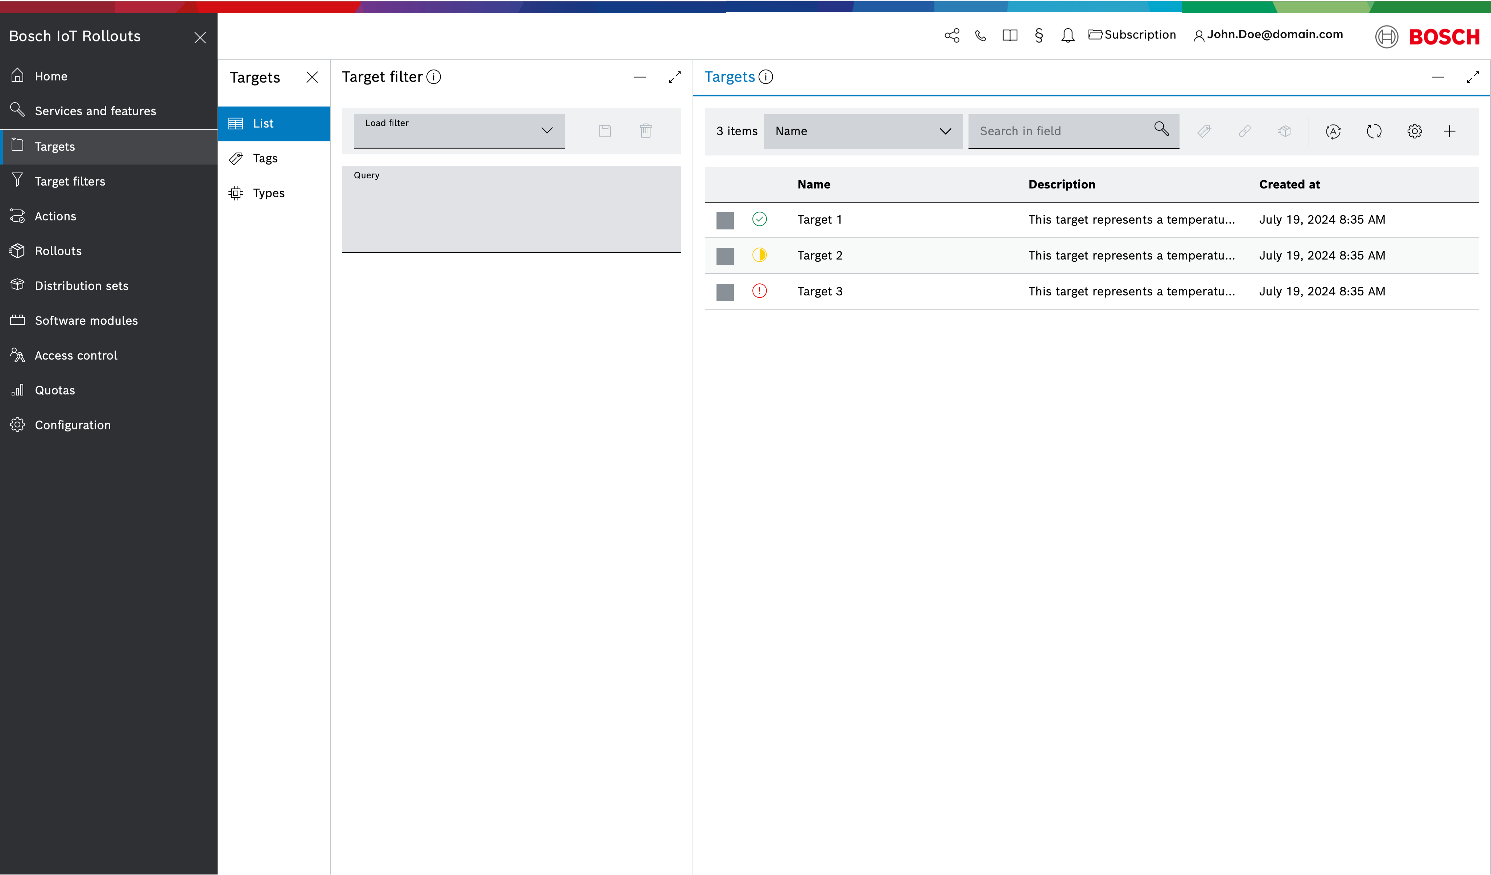1491x875 pixels.
Task: Click the plus icon to add target
Action: [1450, 131]
